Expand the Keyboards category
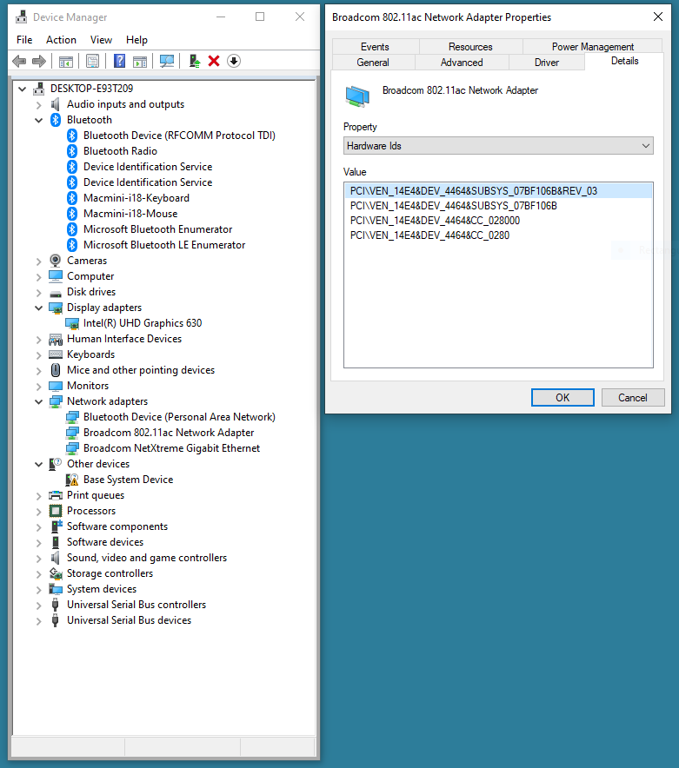Screen dimensions: 679x768 pos(39,355)
